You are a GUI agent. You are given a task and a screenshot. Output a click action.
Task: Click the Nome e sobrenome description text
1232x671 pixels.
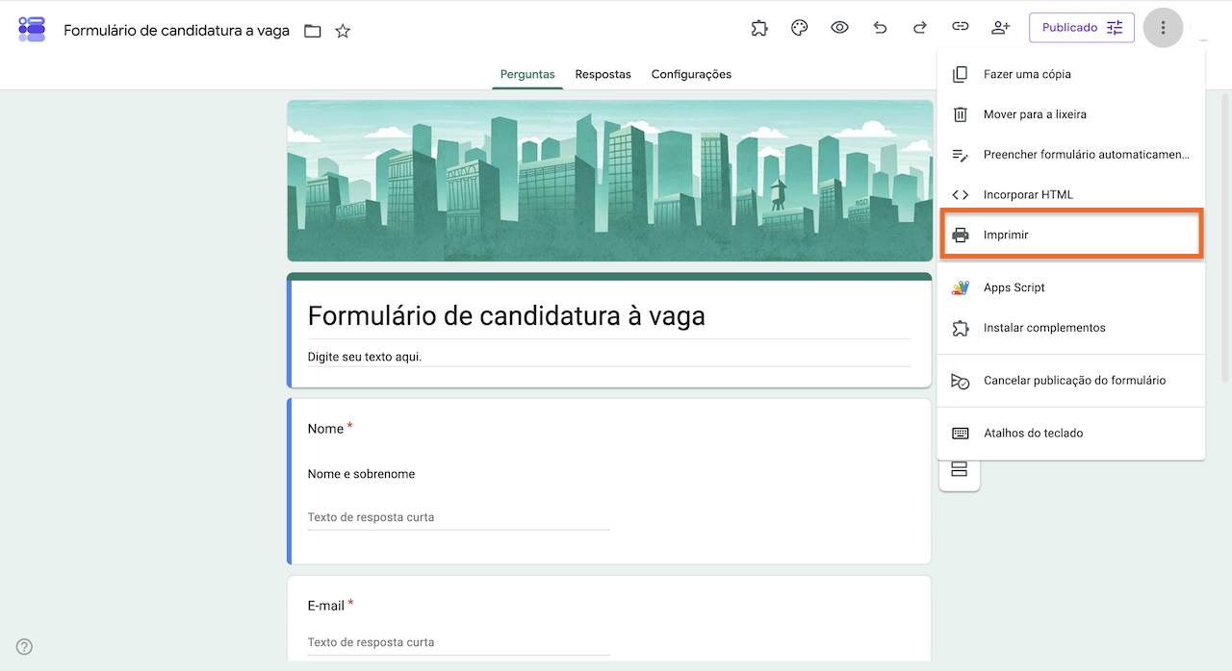pos(361,474)
